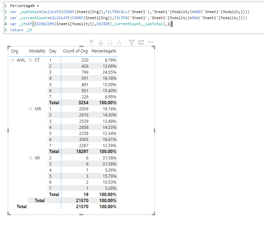Screen dimensions: 264x225
Task: Click the bottom-left visual resize handle
Action: click(x=9, y=214)
